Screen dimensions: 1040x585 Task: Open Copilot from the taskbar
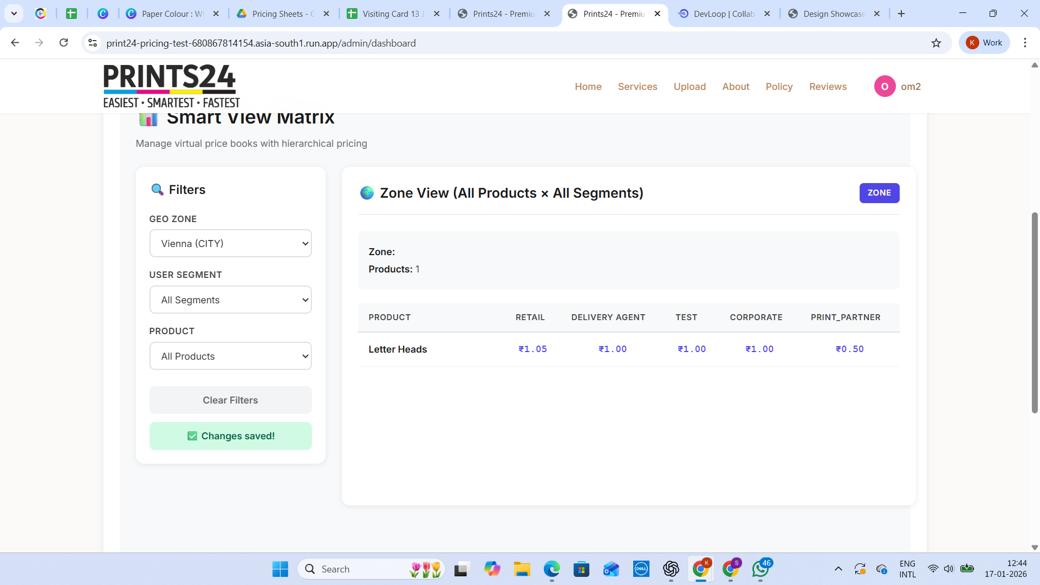[x=492, y=569]
